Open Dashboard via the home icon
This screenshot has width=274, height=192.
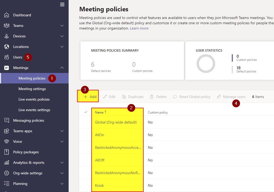tap(7, 15)
